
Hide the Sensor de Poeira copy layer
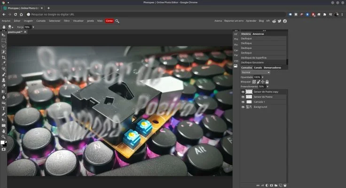(x=243, y=92)
